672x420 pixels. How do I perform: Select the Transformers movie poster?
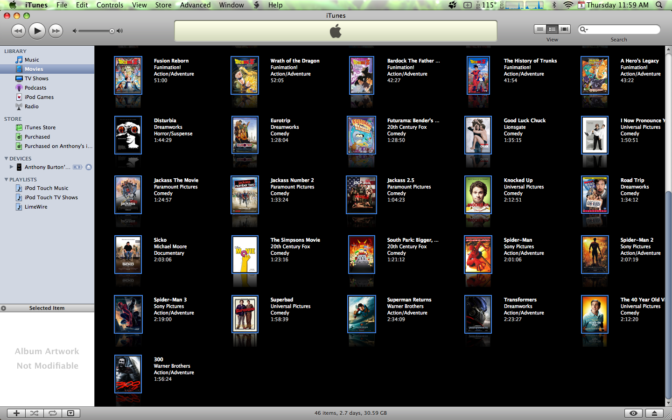[478, 314]
